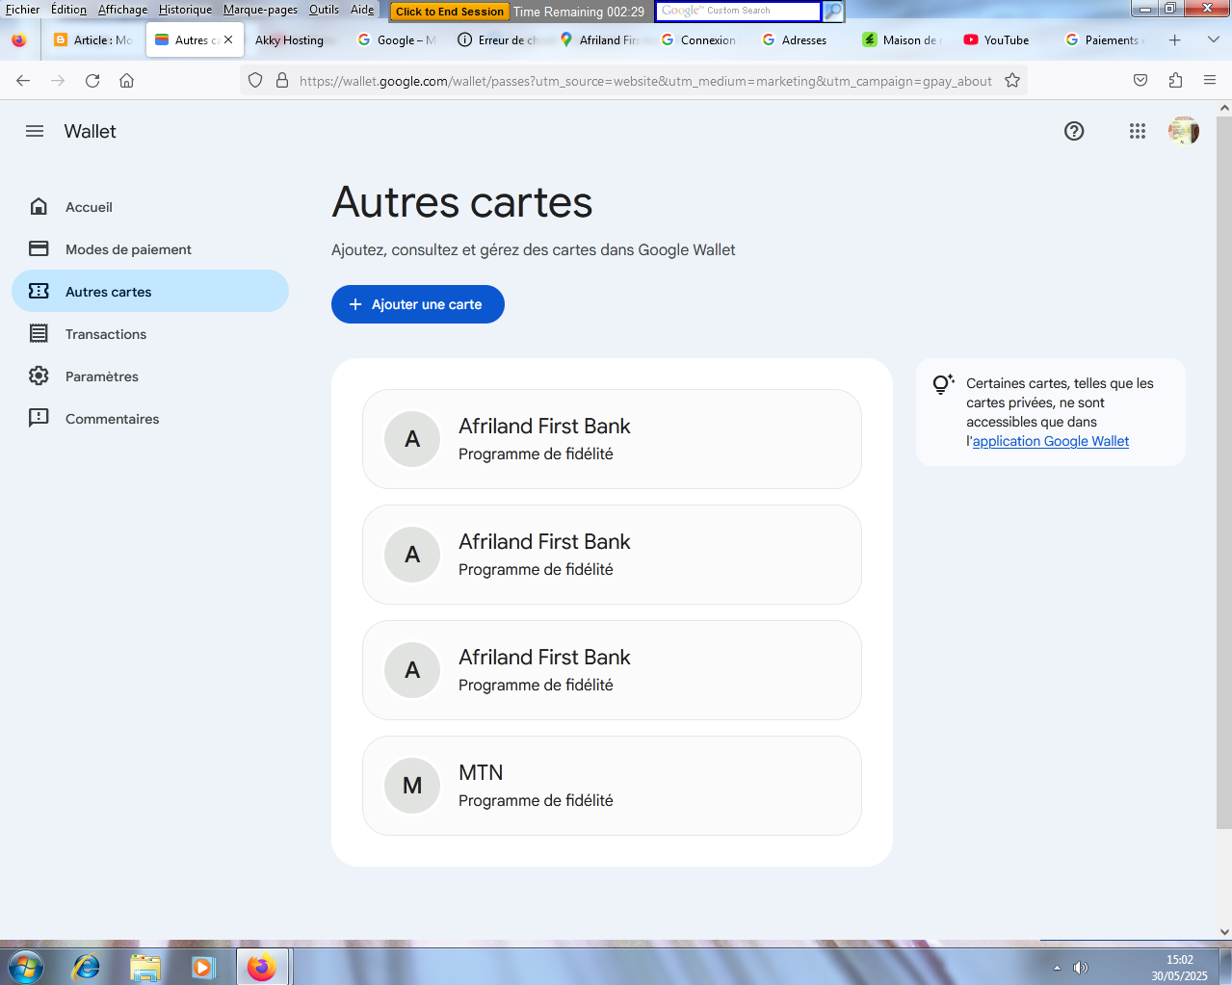Open the Historique menu
This screenshot has height=985, width=1232.
(x=185, y=10)
